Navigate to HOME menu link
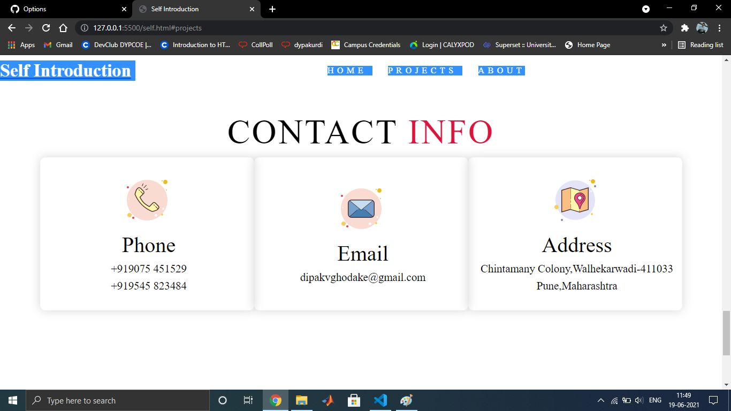This screenshot has height=411, width=731. point(350,71)
